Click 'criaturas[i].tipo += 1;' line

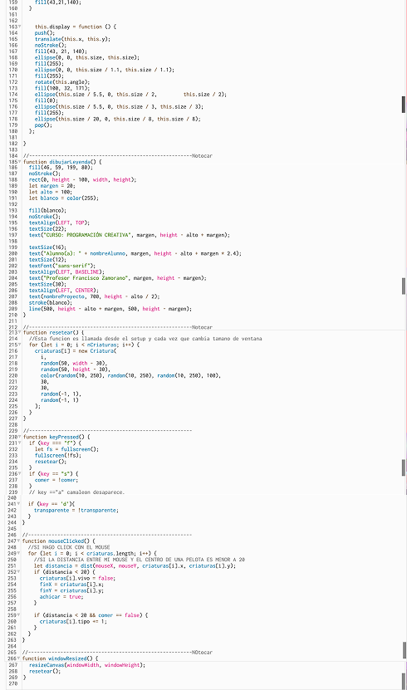pos(73,621)
